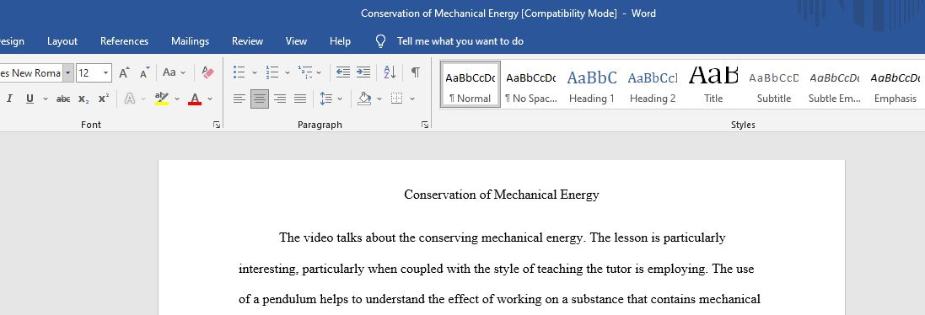Viewport: 925px width, 315px height.
Task: Apply borders to selection
Action: (397, 99)
